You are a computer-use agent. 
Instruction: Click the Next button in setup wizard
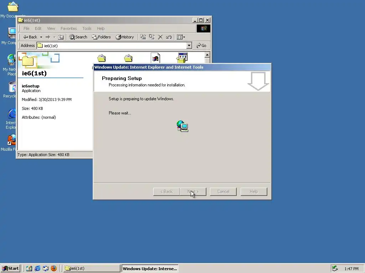click(x=193, y=192)
